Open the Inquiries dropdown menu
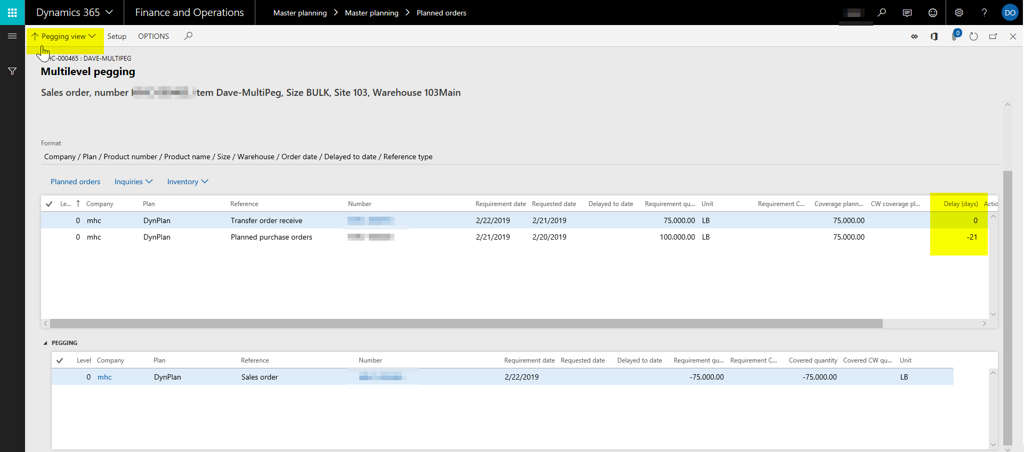The width and height of the screenshot is (1024, 452). [133, 182]
